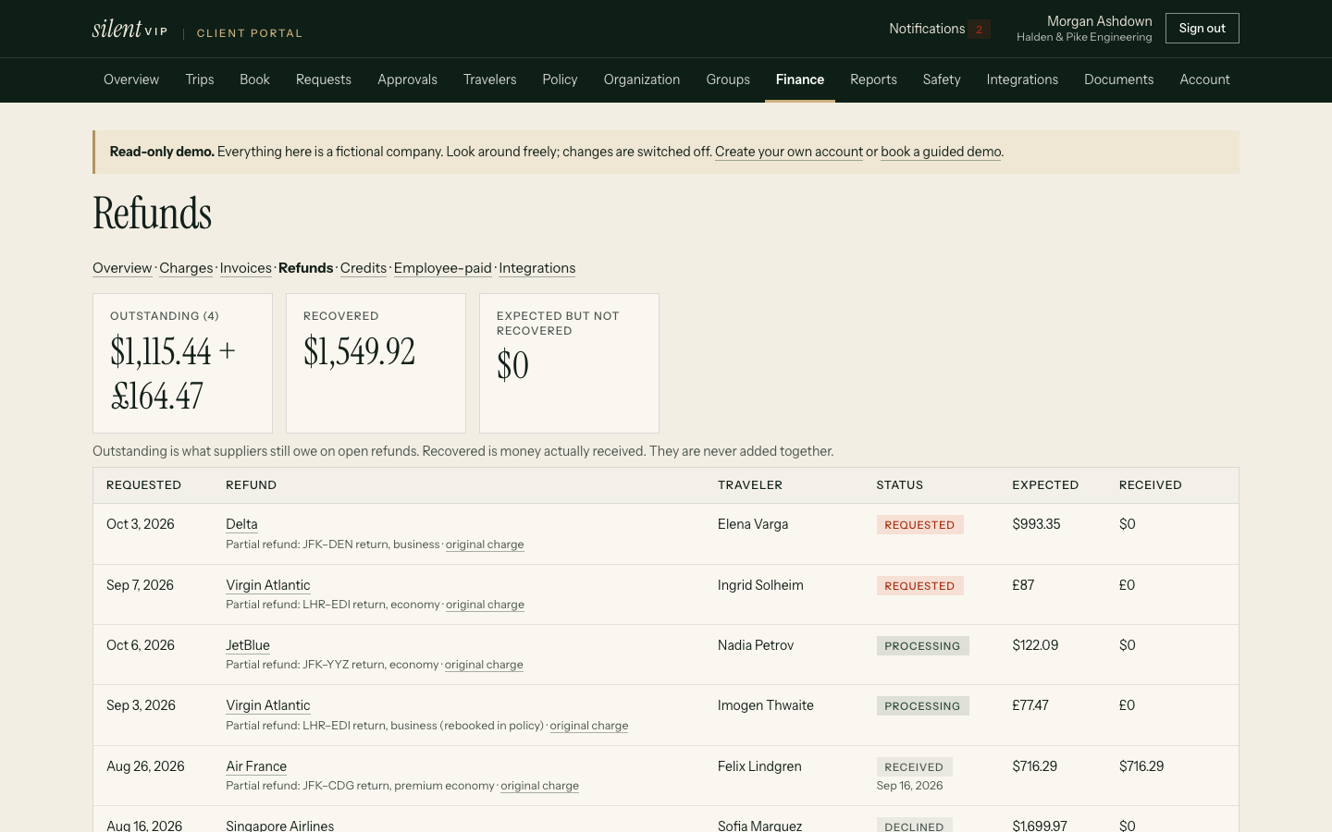Open original charge for Delta refund
The height and width of the screenshot is (832, 1332).
click(485, 544)
